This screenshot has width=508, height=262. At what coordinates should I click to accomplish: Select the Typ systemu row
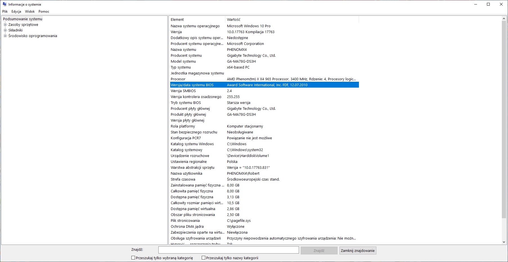point(264,67)
